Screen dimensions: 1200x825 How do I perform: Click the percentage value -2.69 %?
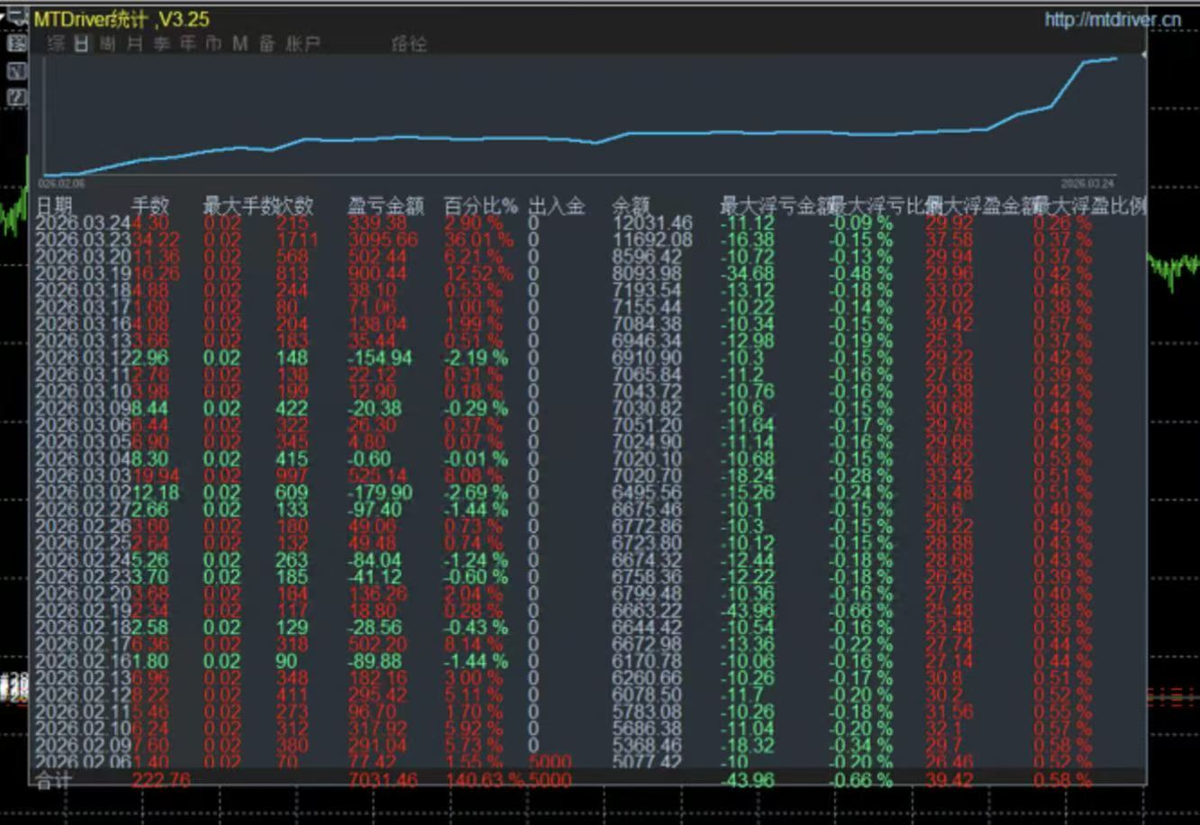pos(477,493)
